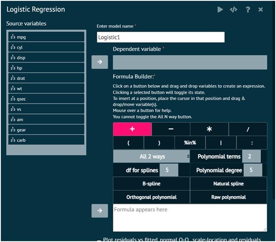Viewport: 276px width, 242px height.
Task: Move variable into formula with arrow button
Action: 100,211
